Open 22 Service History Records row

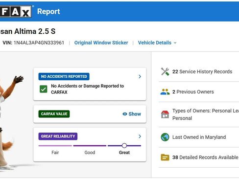pos(199,71)
